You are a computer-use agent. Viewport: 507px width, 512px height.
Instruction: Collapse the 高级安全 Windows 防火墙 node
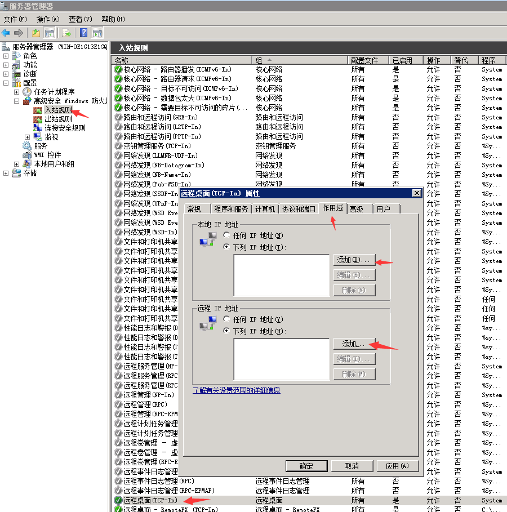tap(17, 101)
